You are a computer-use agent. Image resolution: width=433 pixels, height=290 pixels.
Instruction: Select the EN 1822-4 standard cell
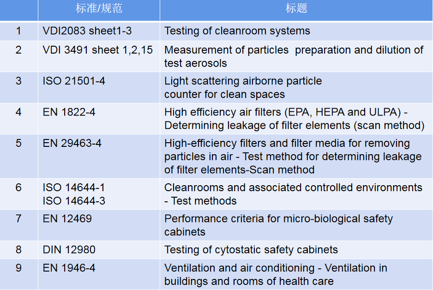[x=69, y=112]
